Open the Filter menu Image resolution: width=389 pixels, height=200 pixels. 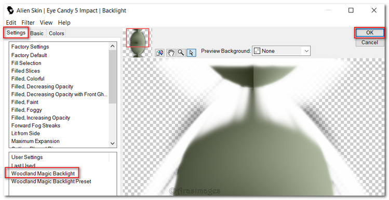[x=28, y=22]
